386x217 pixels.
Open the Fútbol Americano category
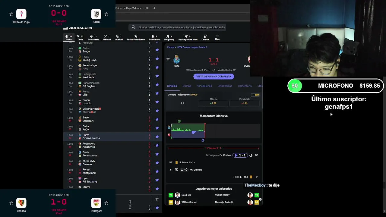click(136, 38)
